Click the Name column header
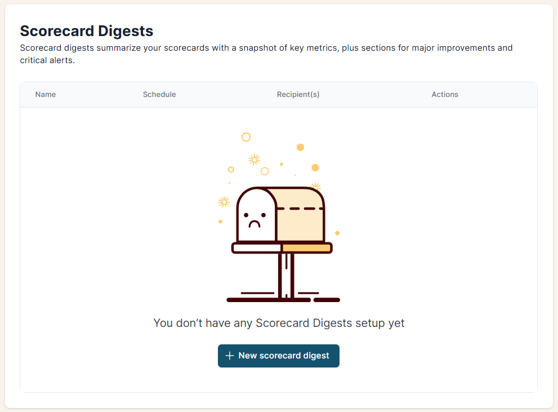Image resolution: width=558 pixels, height=412 pixels. 46,95
